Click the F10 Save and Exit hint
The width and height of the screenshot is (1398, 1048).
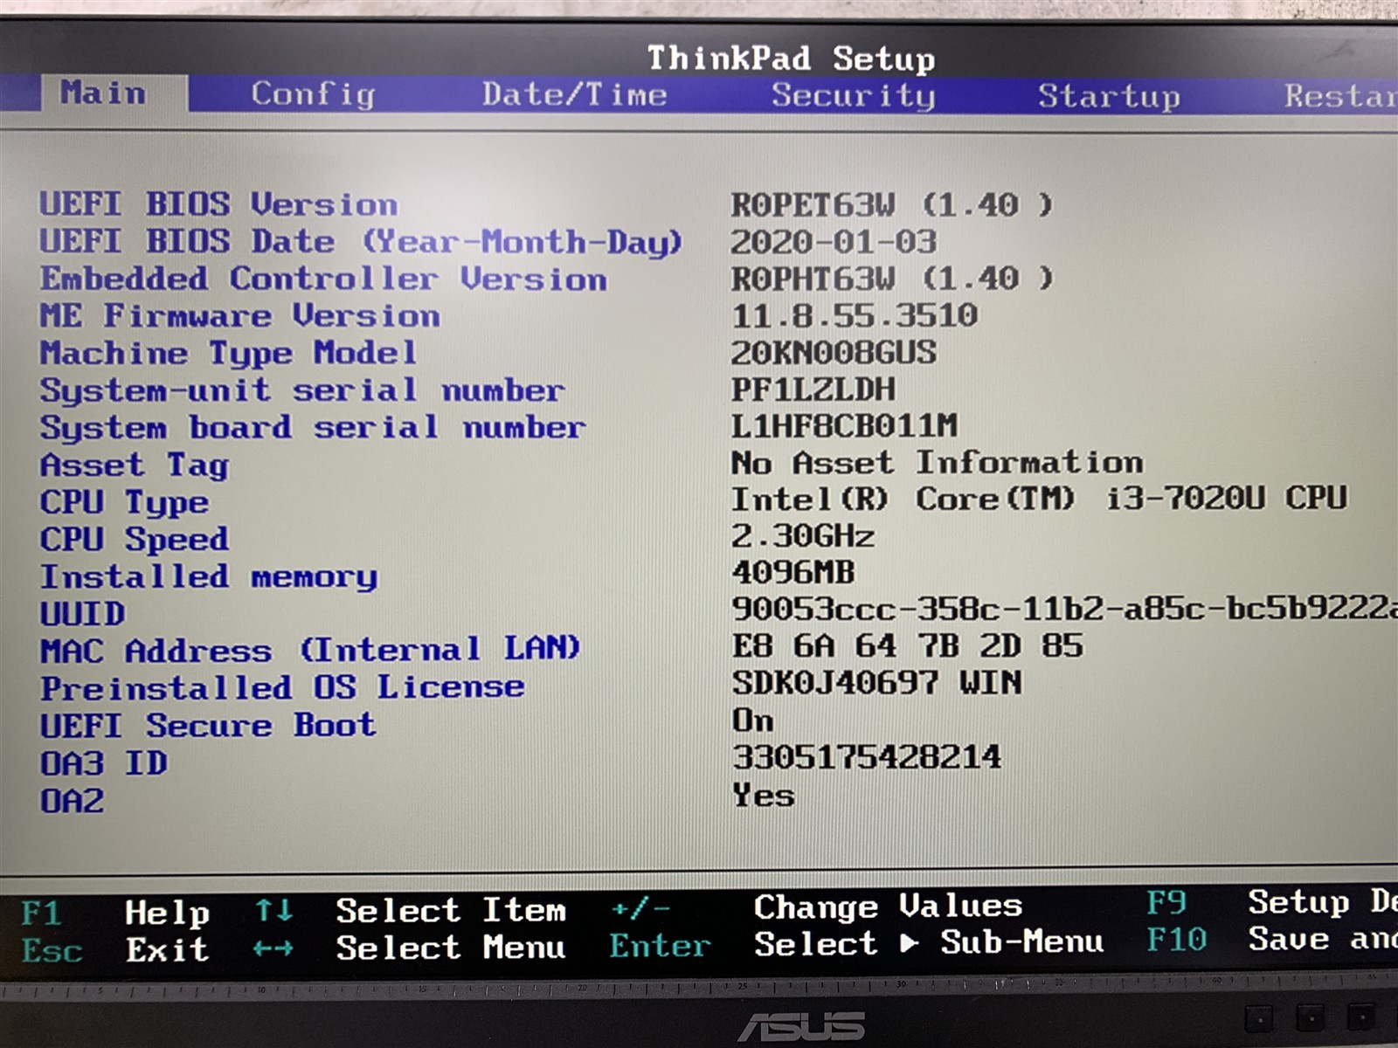tap(1271, 940)
